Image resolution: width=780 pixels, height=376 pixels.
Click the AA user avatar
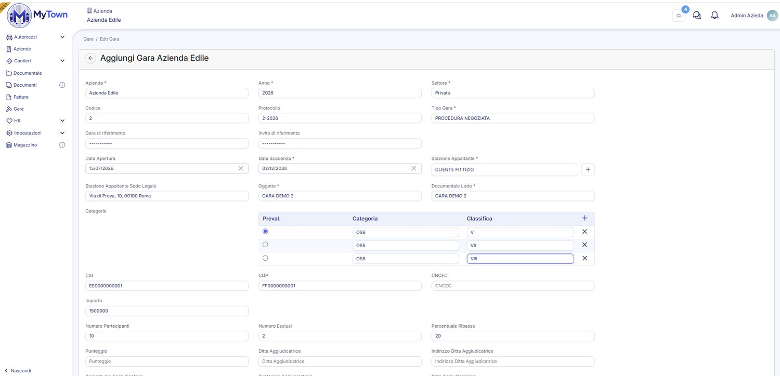point(772,16)
